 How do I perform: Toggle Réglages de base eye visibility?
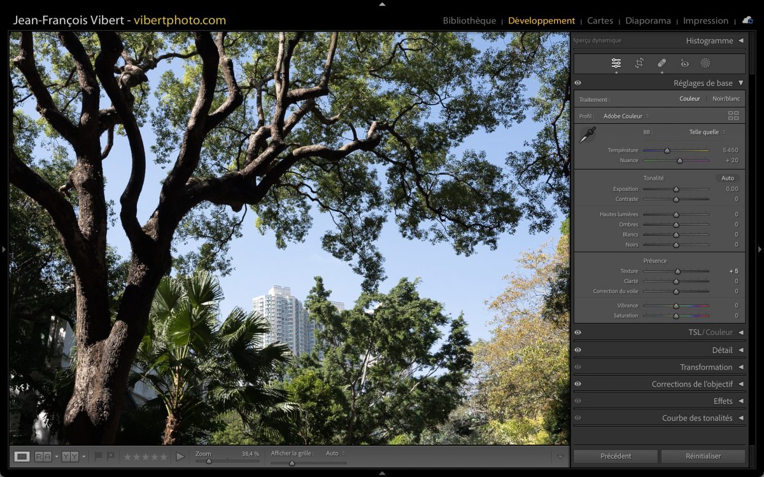578,83
